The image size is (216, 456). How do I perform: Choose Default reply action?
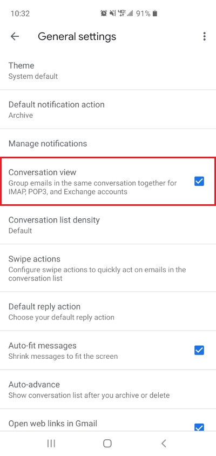tap(108, 311)
